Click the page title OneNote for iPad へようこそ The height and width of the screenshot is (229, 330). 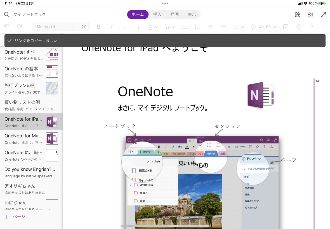point(145,49)
